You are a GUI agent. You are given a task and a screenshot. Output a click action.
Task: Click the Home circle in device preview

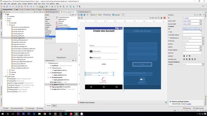click(103, 87)
